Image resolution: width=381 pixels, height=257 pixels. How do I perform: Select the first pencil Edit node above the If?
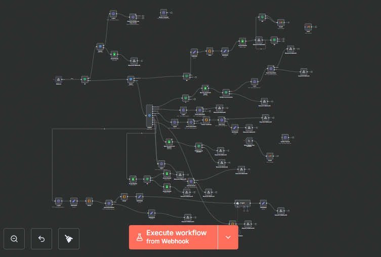coord(194,52)
